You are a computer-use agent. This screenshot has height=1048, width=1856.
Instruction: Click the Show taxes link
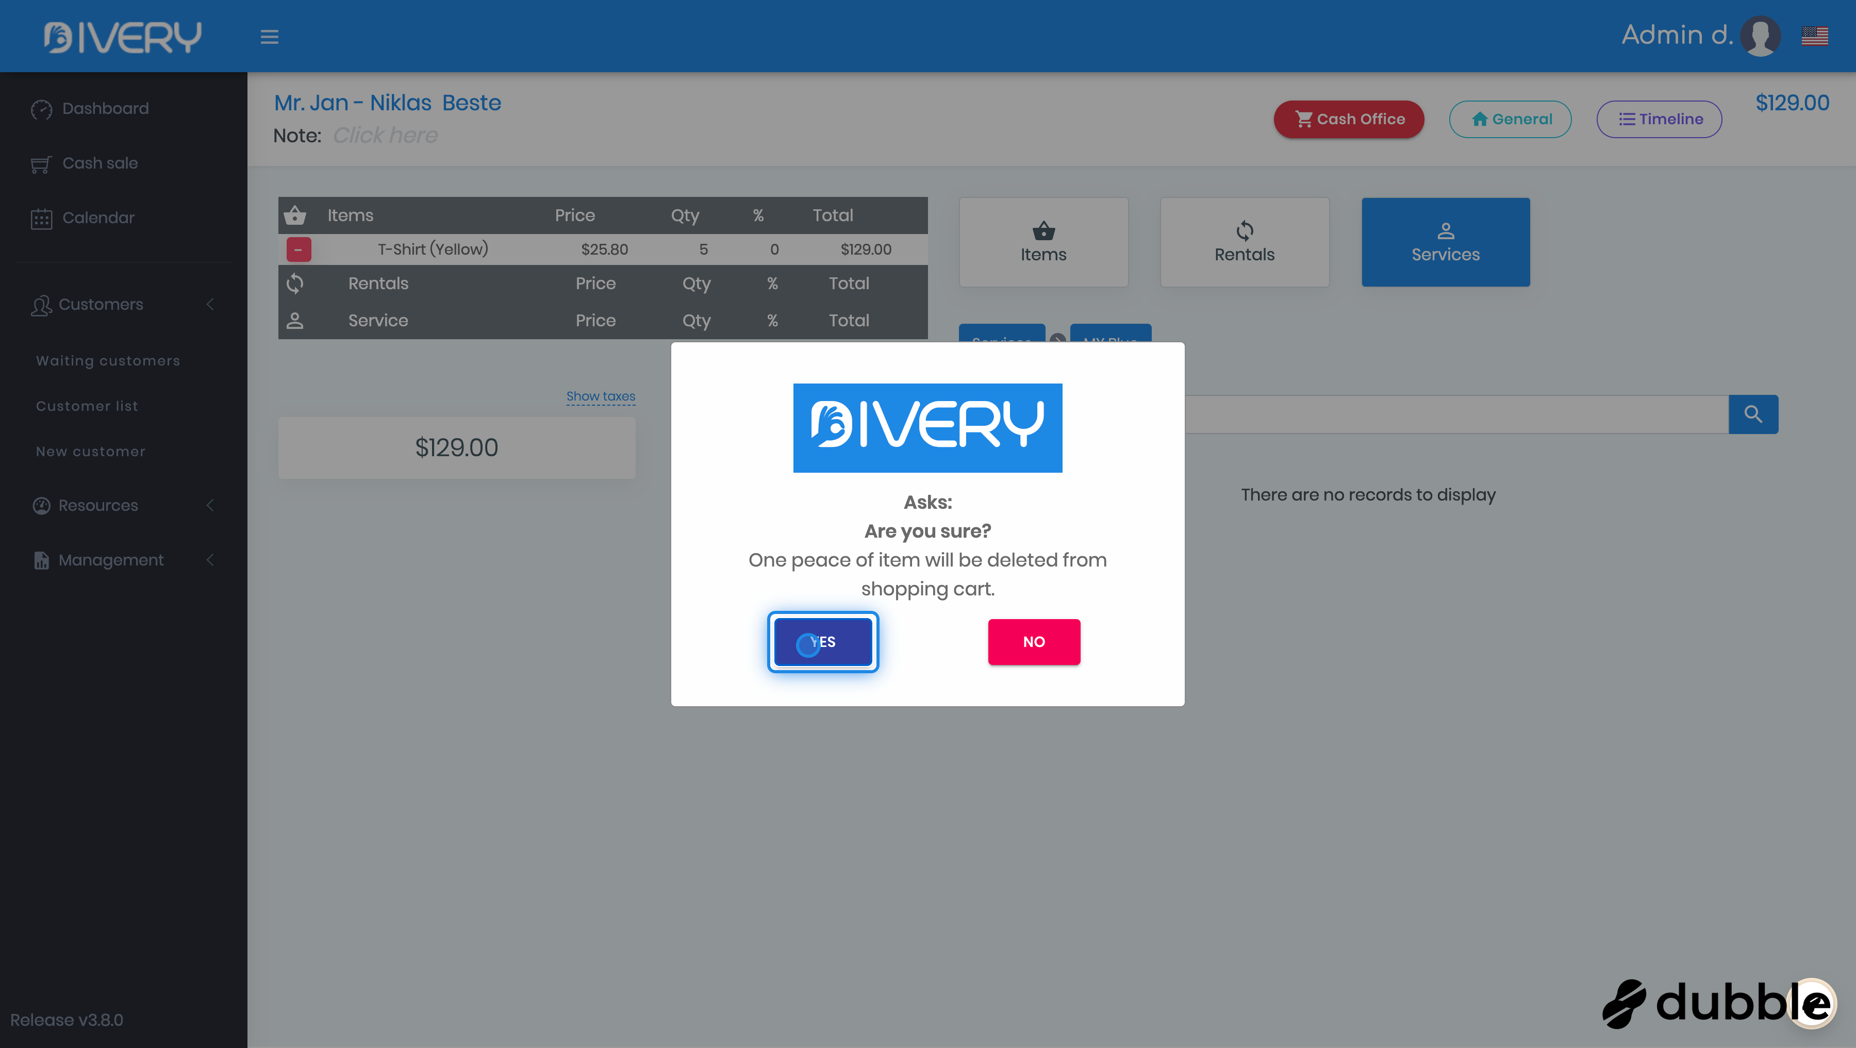coord(600,396)
